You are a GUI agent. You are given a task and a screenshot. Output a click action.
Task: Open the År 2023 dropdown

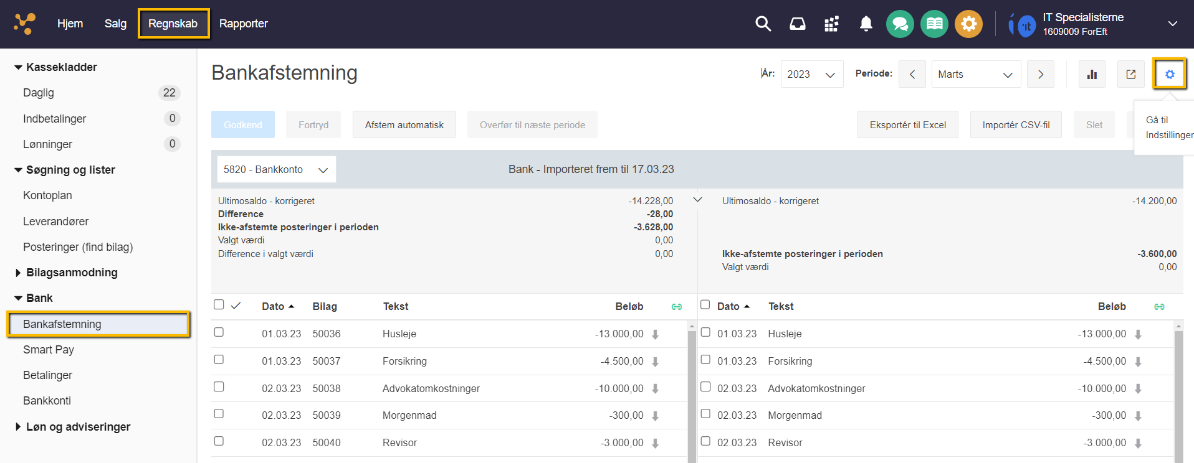(x=811, y=74)
